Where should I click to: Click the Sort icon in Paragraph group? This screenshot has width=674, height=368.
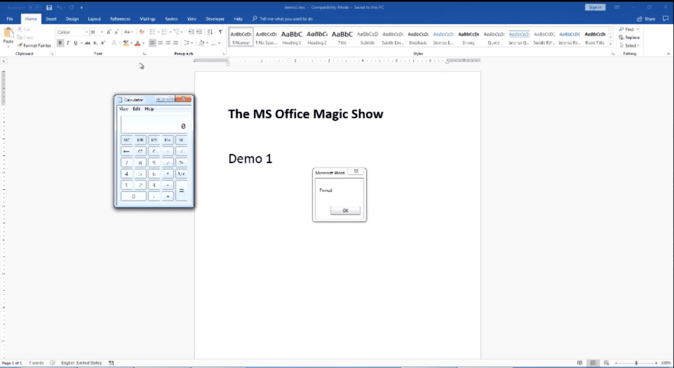click(210, 32)
